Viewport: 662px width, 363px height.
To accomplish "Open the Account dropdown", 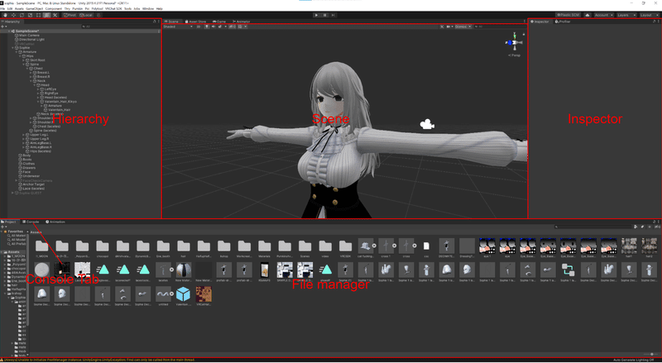I will click(x=603, y=15).
